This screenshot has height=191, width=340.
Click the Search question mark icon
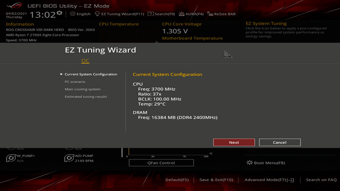(151, 14)
